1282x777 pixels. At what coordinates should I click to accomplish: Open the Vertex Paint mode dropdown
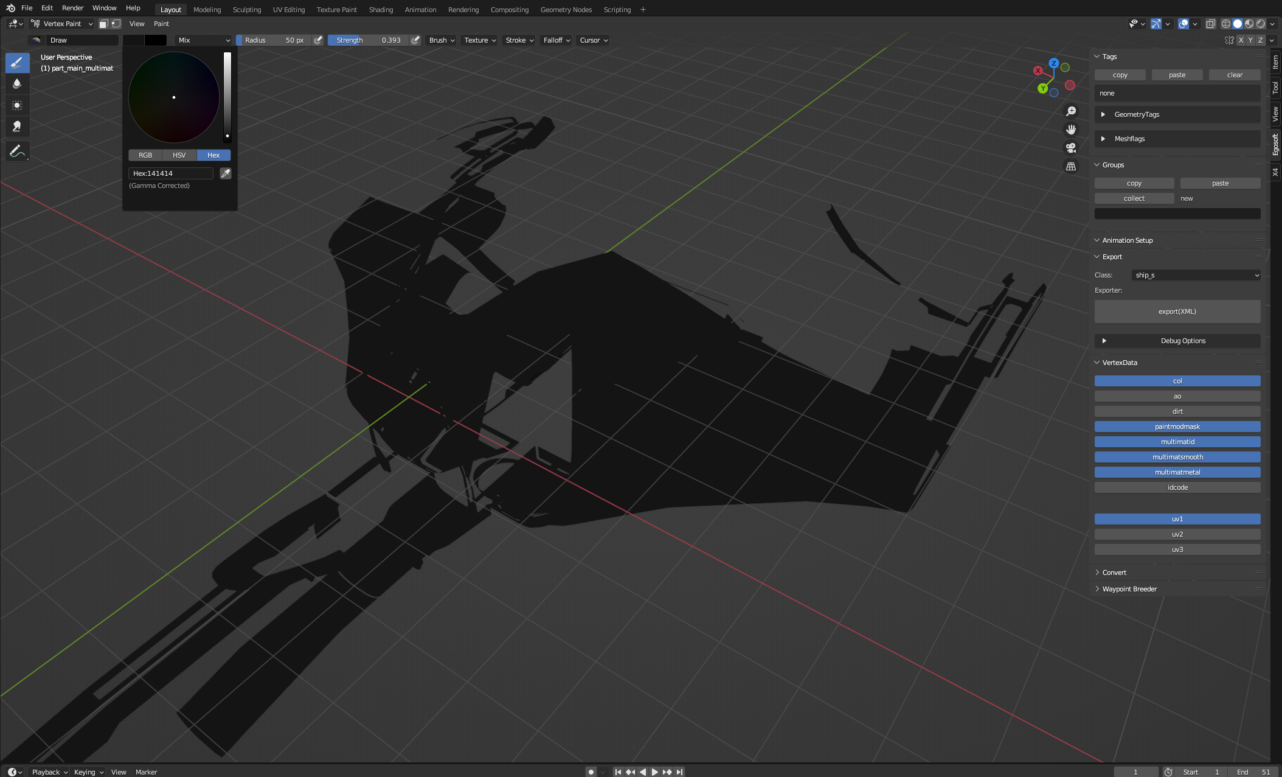(62, 24)
